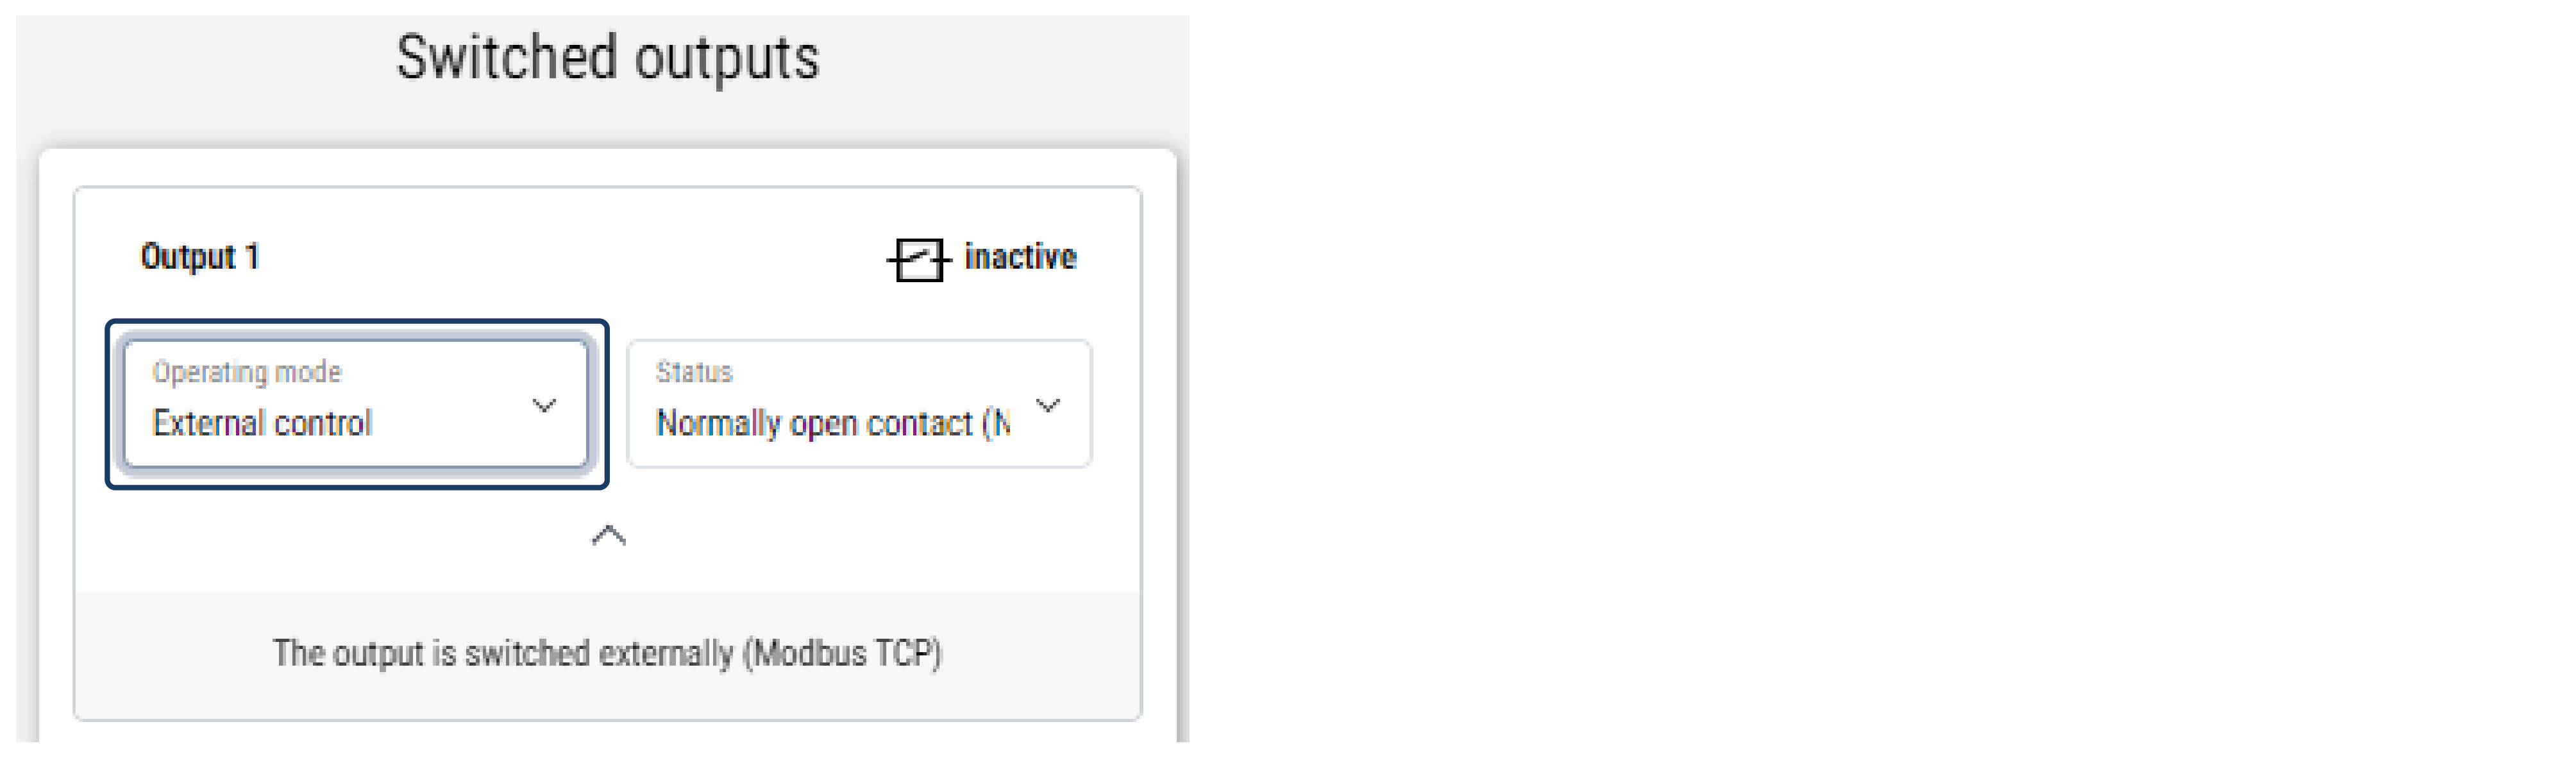Click the Status field chevron arrow
The image size is (2576, 758).
pos(1047,405)
